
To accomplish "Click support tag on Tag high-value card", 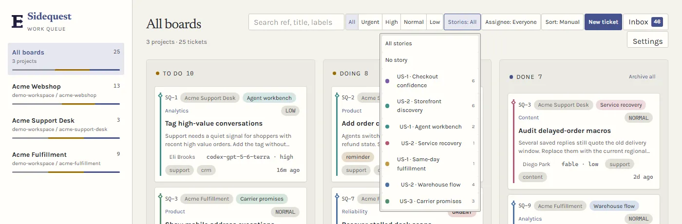I will point(179,170).
